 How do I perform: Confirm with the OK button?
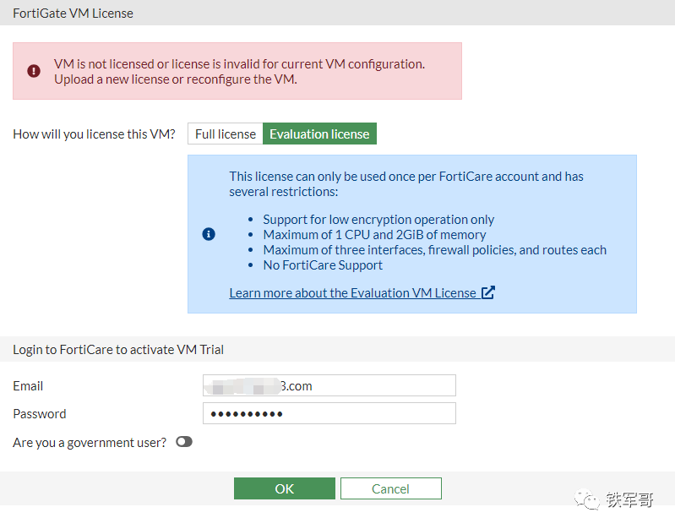pos(285,488)
